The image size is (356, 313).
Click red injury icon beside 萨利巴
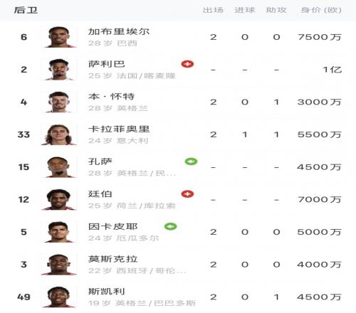(187, 64)
